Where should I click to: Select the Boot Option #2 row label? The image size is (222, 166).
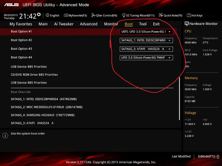coord(21,40)
